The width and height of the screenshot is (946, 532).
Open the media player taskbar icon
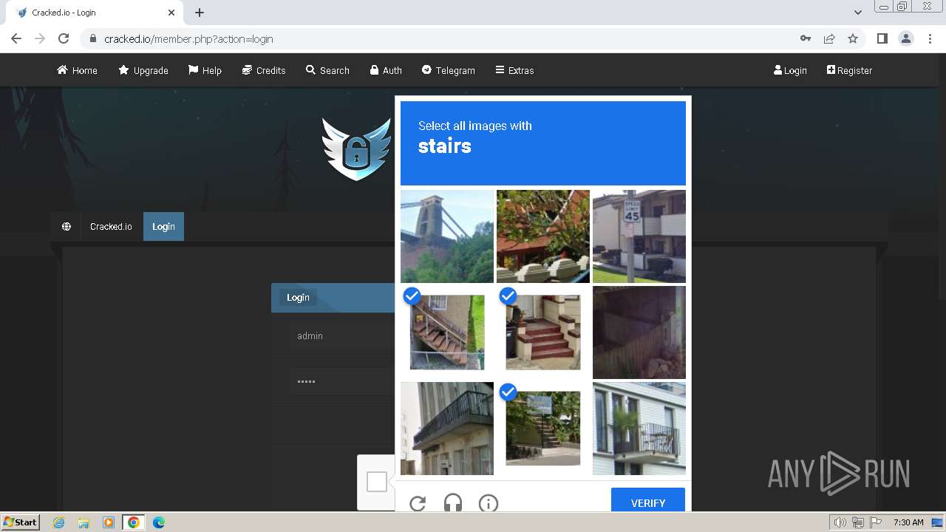tap(109, 522)
